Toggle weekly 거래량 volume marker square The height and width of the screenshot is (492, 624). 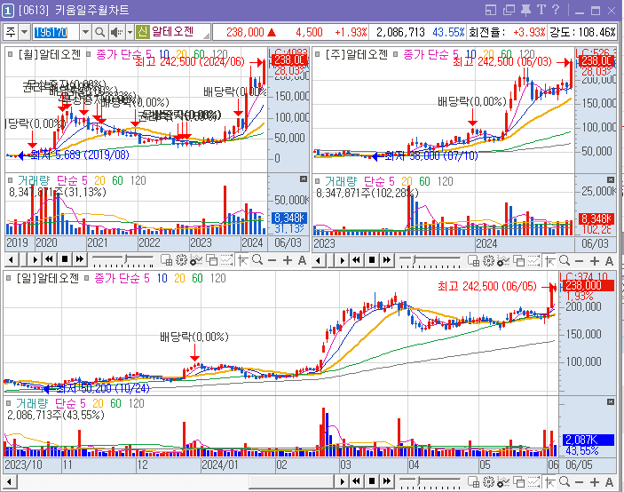tap(317, 181)
